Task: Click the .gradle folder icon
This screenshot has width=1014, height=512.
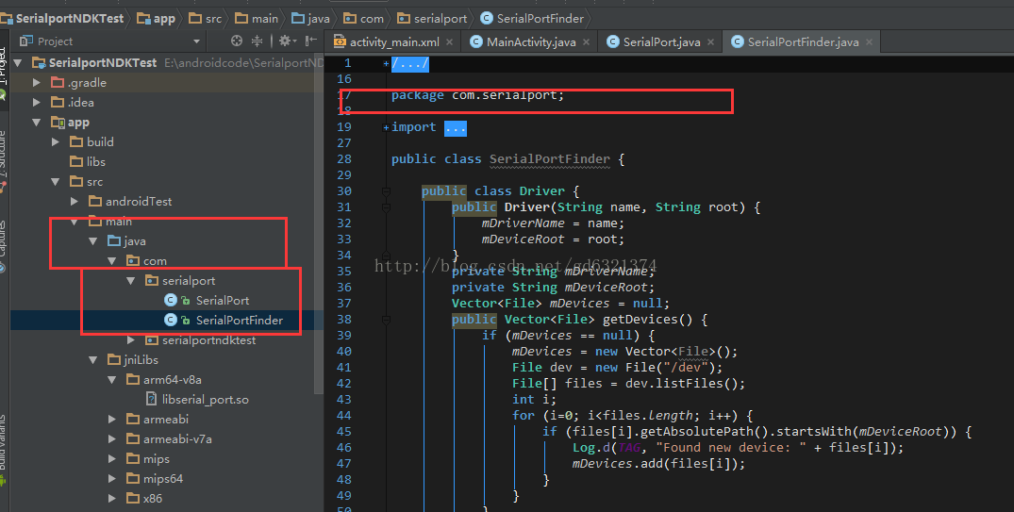Action: (x=58, y=83)
